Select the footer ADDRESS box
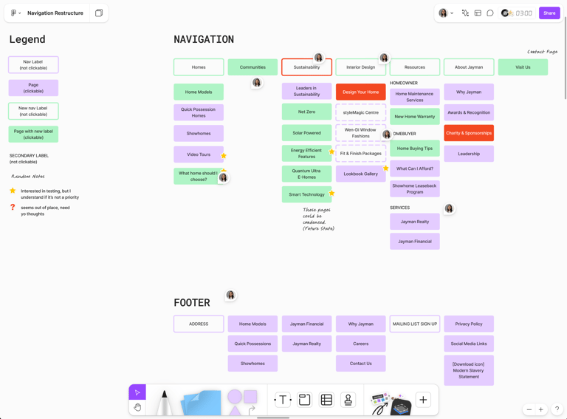 pyautogui.click(x=199, y=324)
